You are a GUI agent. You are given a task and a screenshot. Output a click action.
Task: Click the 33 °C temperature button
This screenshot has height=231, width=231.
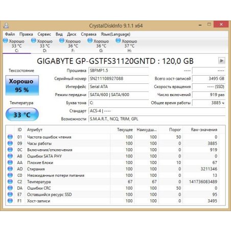click(x=22, y=114)
